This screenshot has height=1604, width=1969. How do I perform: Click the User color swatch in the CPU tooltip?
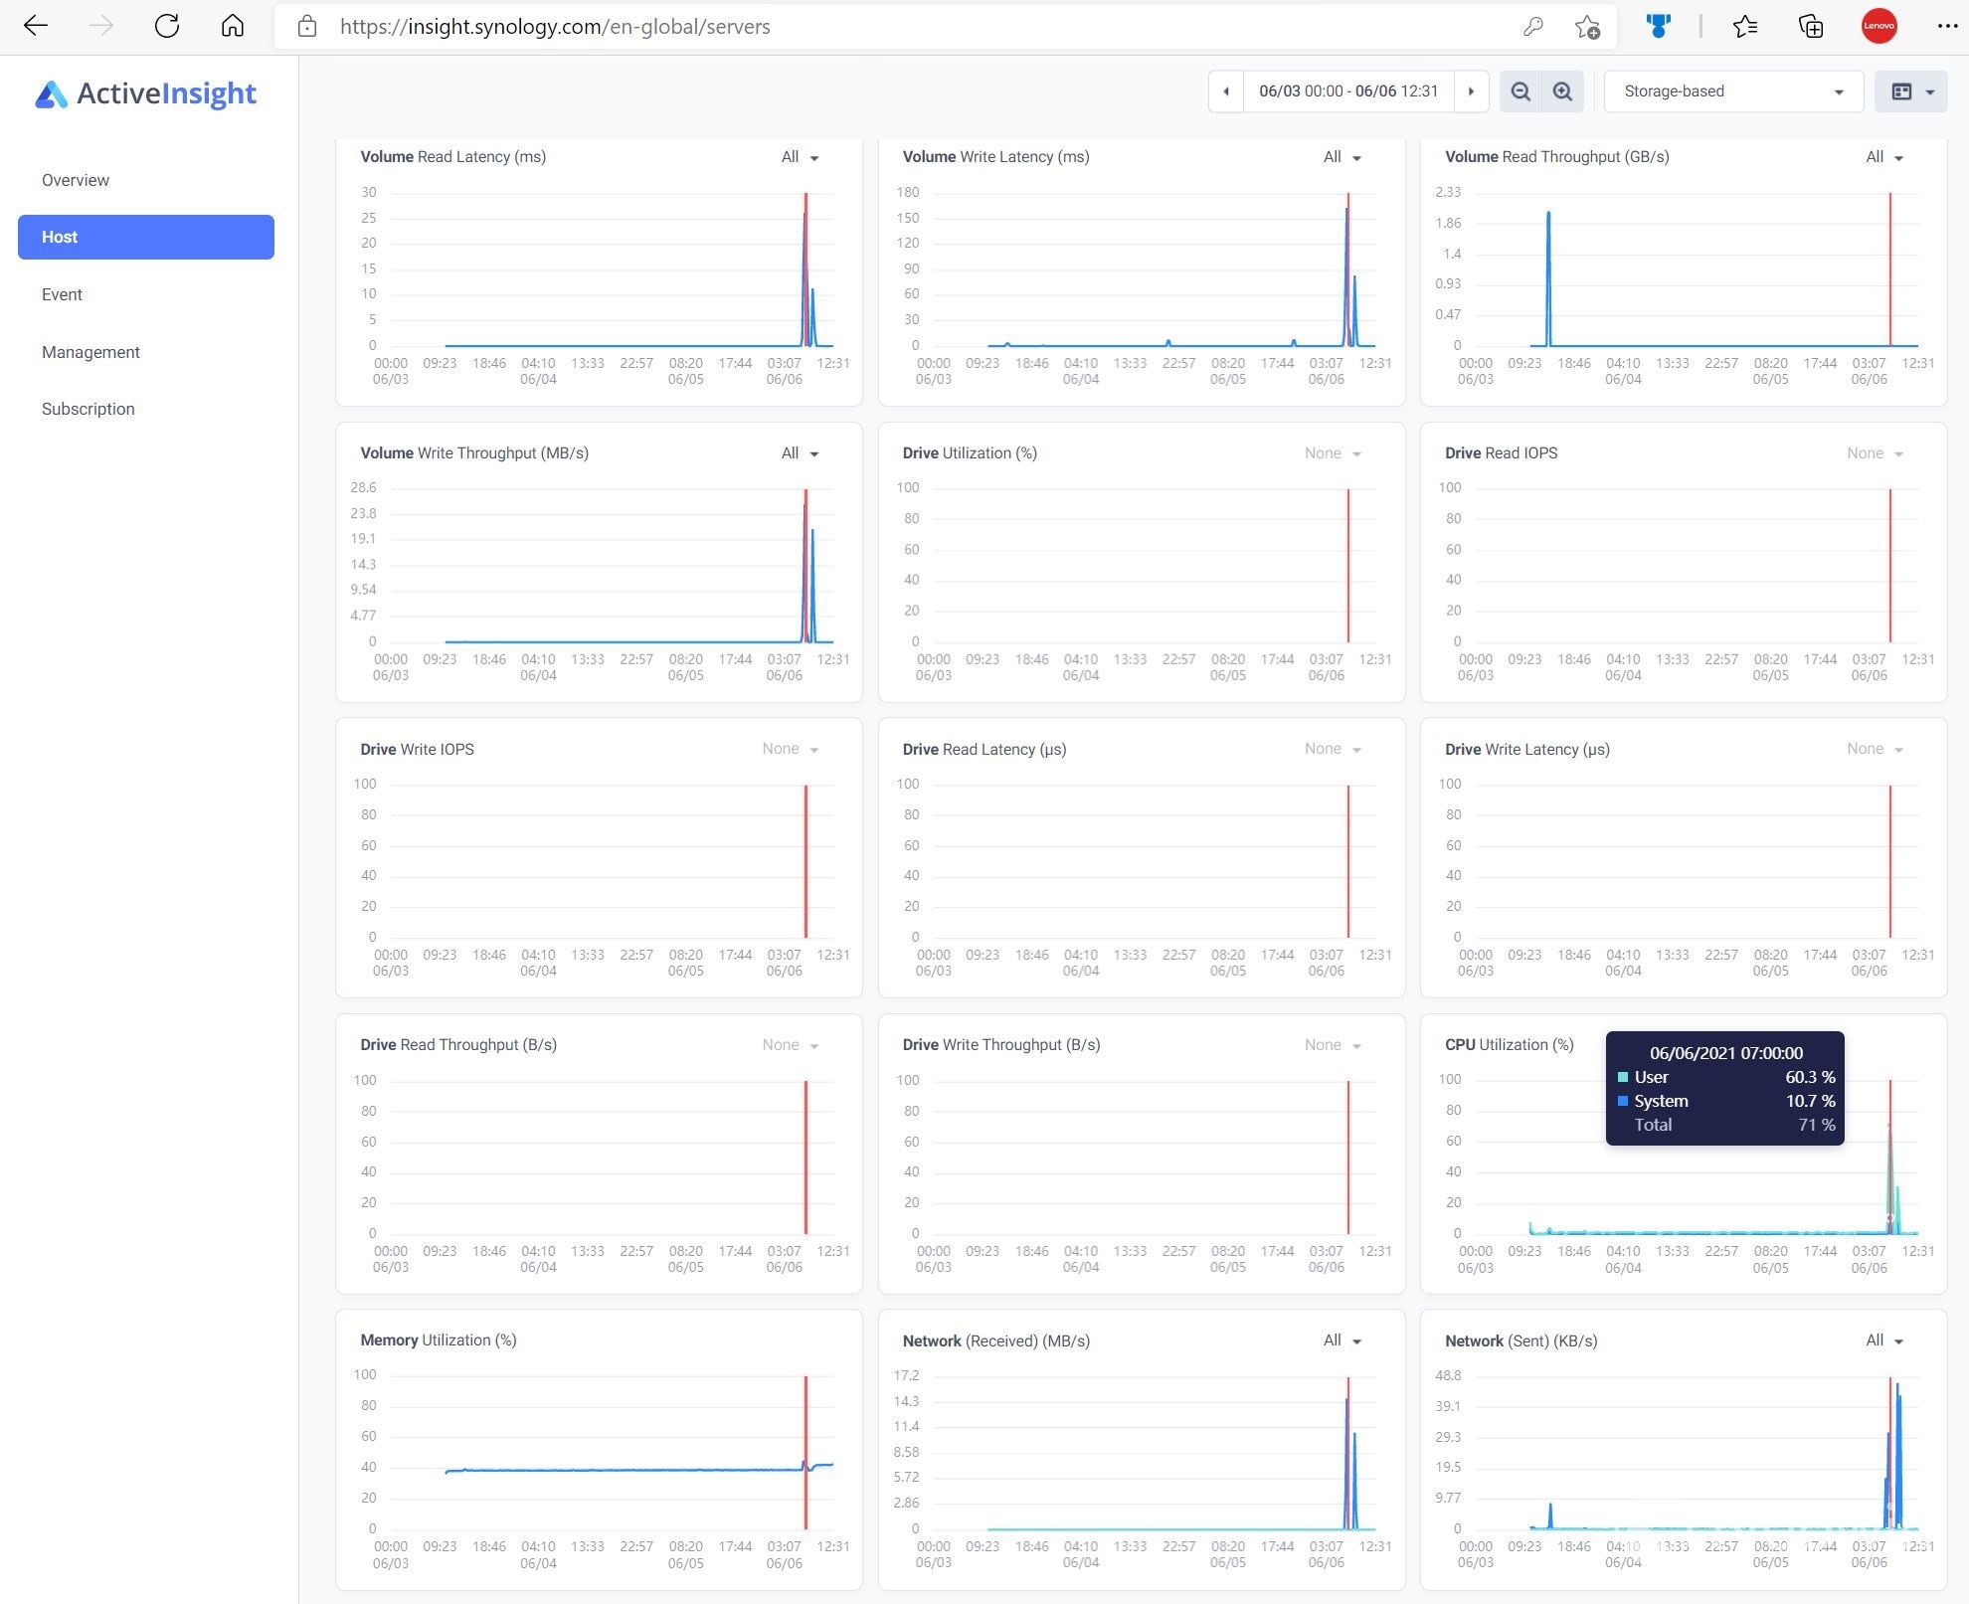point(1622,1077)
